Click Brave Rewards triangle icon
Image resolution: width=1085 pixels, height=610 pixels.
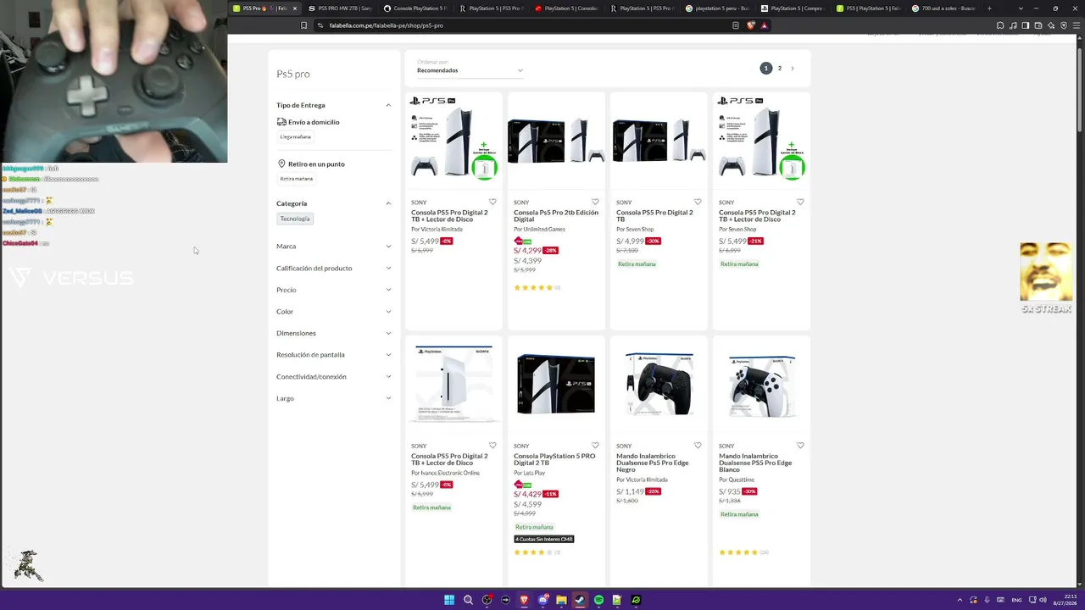764,25
